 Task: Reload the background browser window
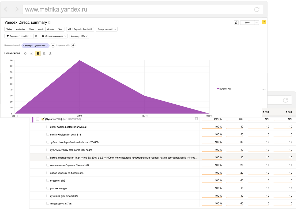285,100
